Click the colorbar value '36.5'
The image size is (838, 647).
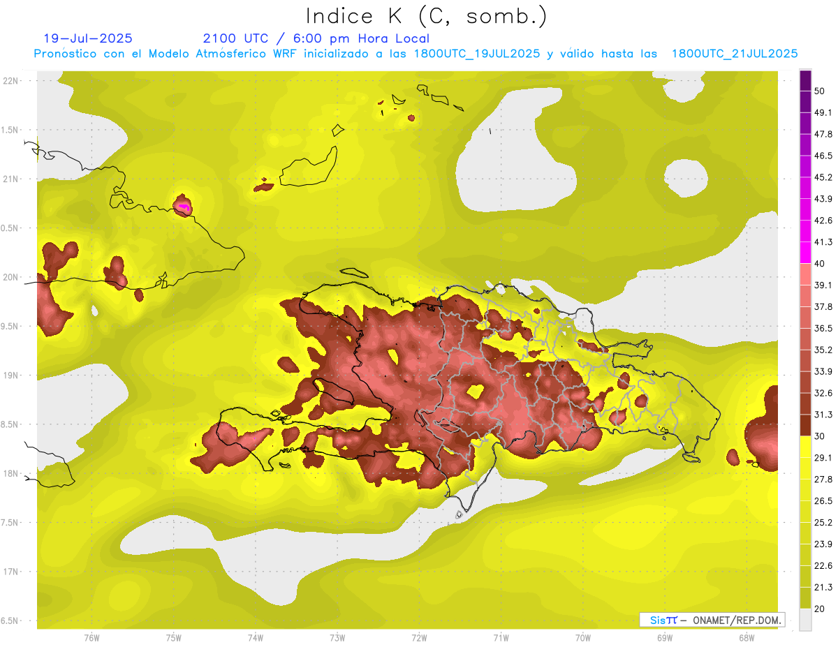pyautogui.click(x=823, y=328)
